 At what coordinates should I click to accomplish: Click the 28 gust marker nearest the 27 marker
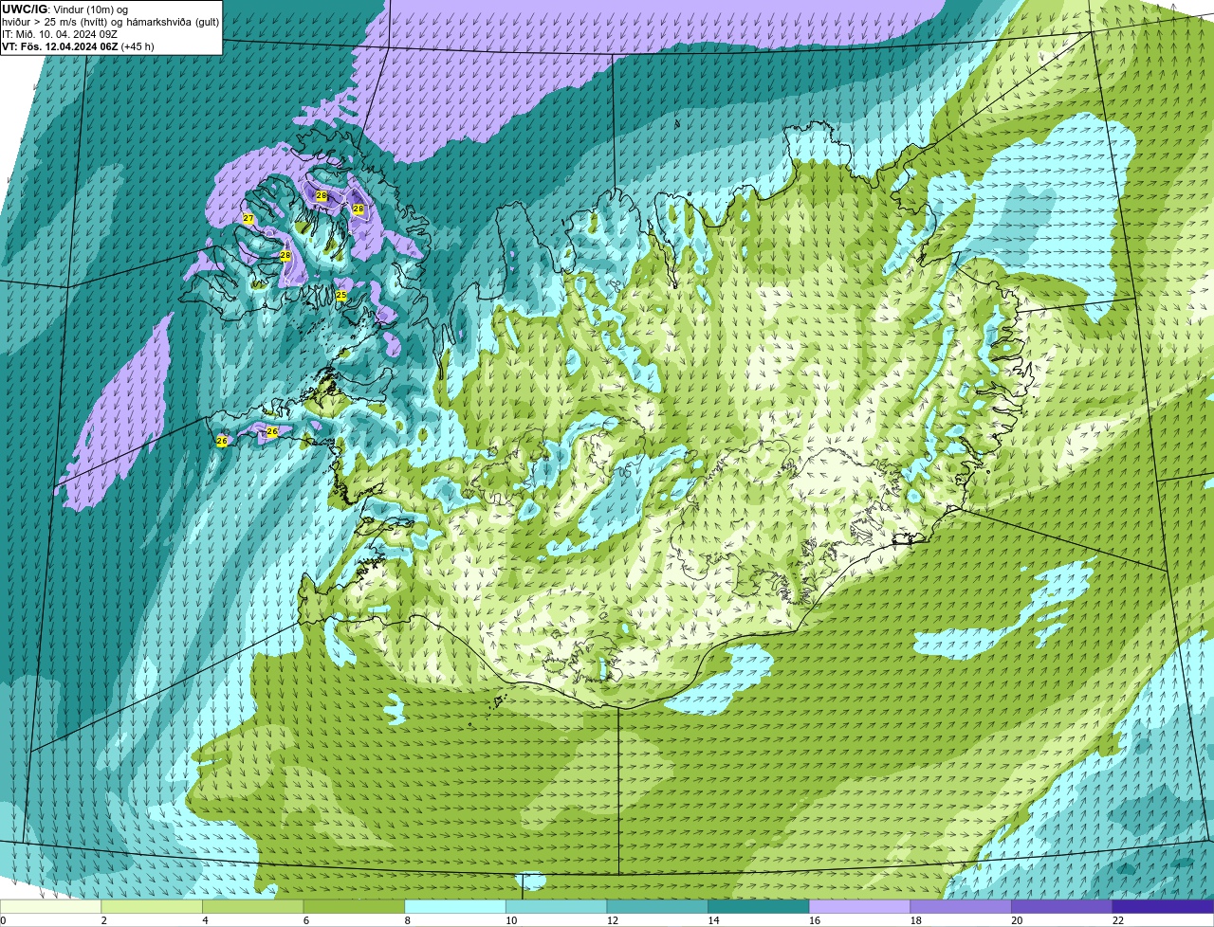point(285,256)
